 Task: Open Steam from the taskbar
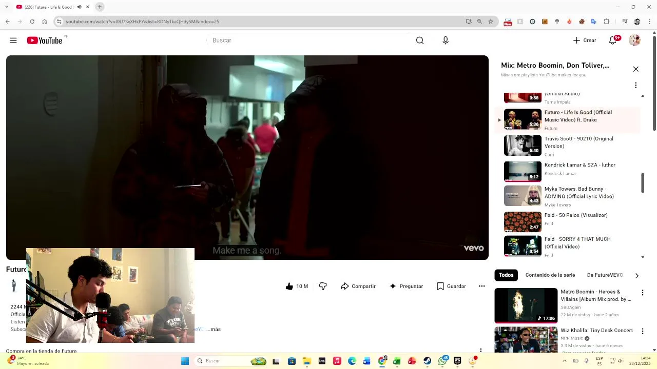[427, 361]
